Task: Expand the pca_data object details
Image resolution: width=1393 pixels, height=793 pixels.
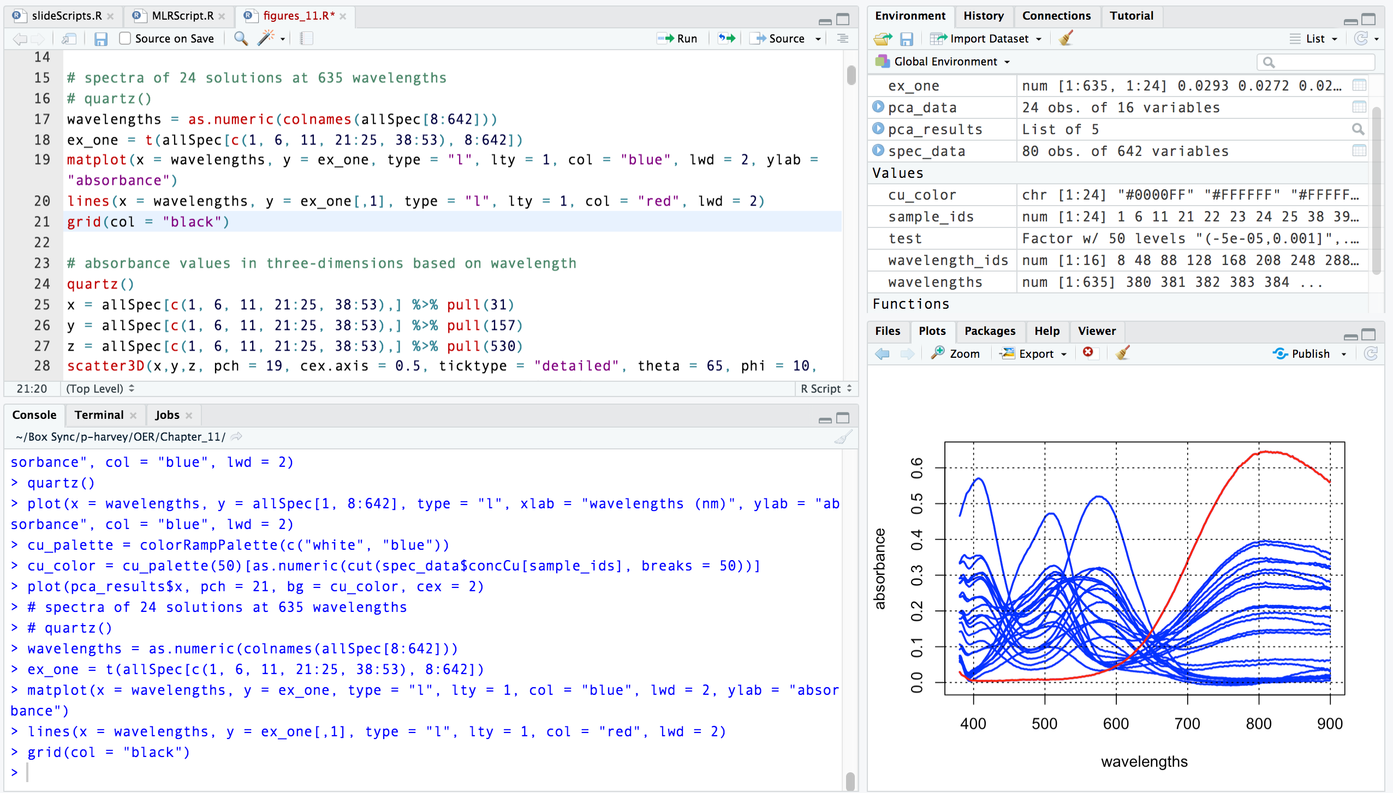Action: click(878, 107)
